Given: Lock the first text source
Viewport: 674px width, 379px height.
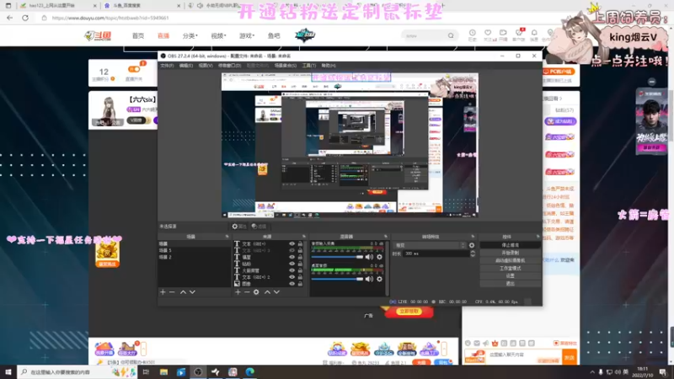Looking at the screenshot, I should tap(300, 243).
